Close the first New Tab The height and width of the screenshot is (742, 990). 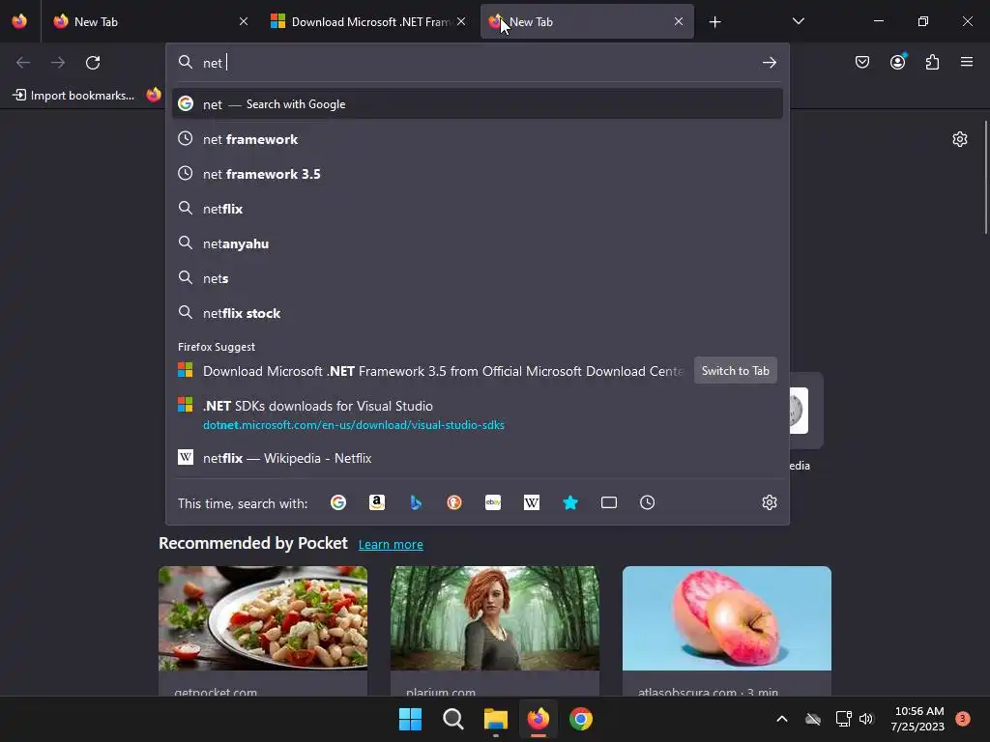click(244, 22)
